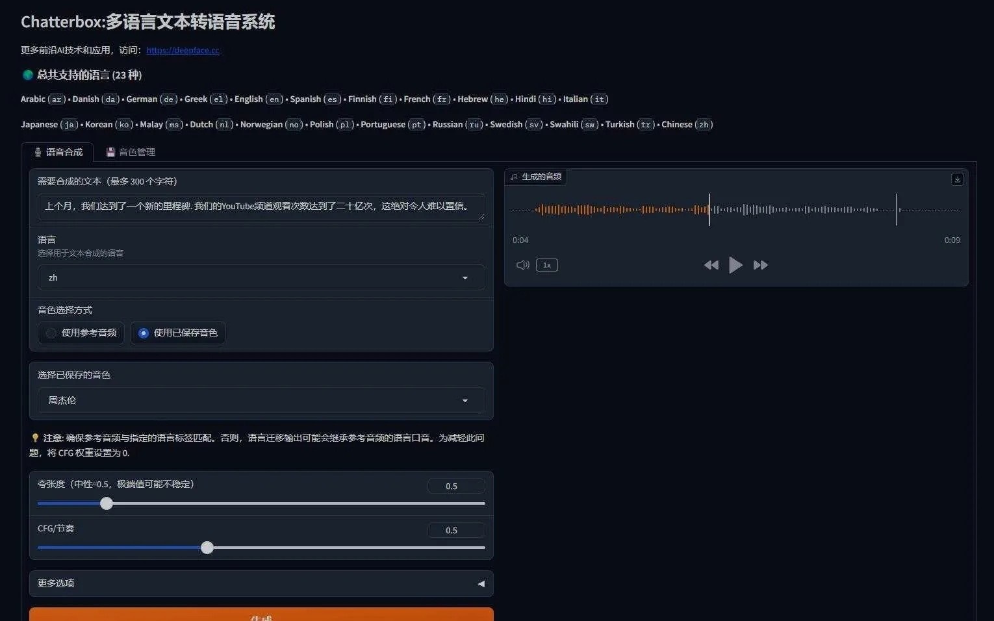Image resolution: width=994 pixels, height=621 pixels.
Task: Select the 语音合成 tab
Action: coord(58,152)
